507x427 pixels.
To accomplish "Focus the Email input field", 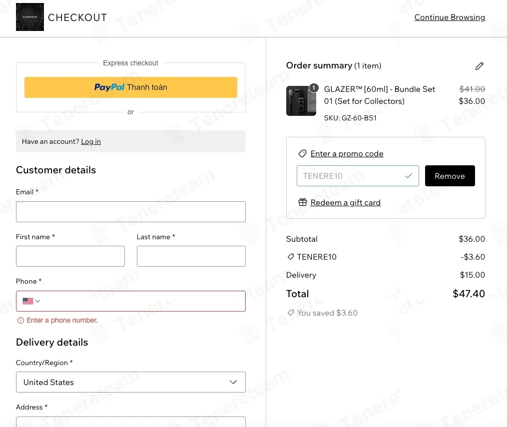I will point(131,212).
